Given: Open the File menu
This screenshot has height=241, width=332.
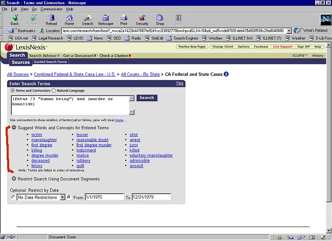Looking at the screenshot, I should pyautogui.click(x=5, y=9).
